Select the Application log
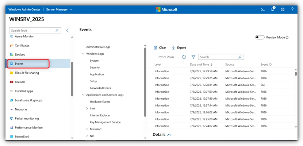The image size is (303, 146). click(97, 74)
